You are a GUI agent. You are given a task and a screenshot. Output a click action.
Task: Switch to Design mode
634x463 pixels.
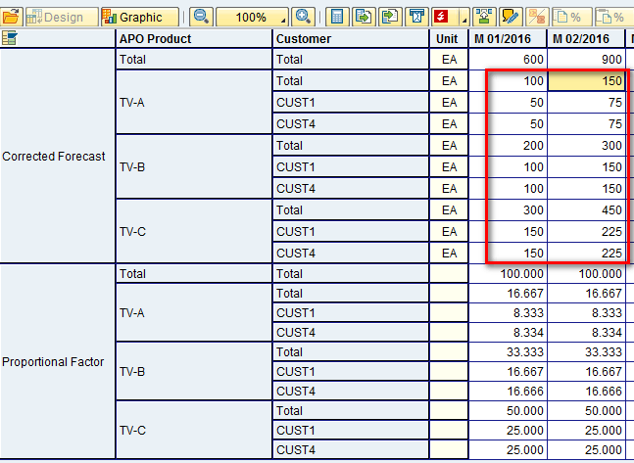pos(62,17)
